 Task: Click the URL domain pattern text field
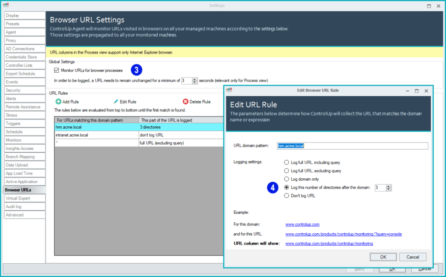pos(352,146)
